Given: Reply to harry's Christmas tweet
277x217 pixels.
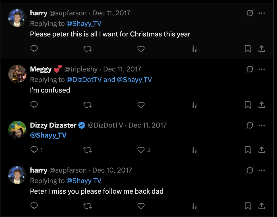Looking at the screenshot, I should coord(34,49).
